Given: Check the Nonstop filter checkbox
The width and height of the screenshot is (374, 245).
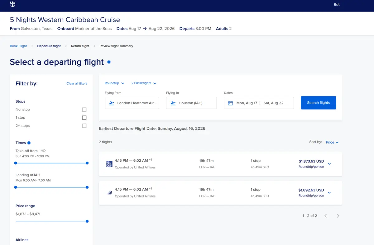Looking at the screenshot, I should [84, 109].
